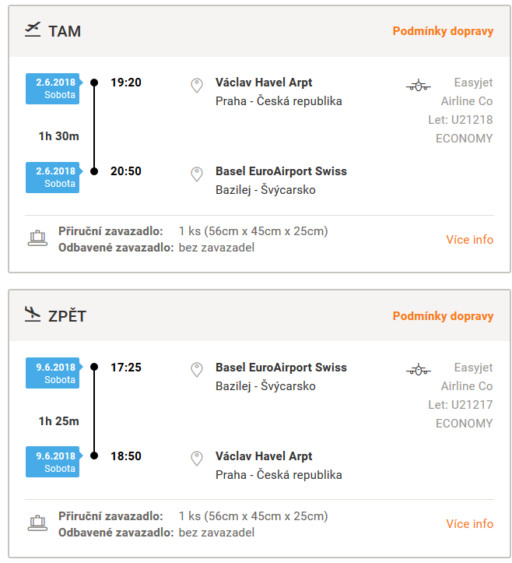Click the ZPĚT section heading

pos(67,315)
